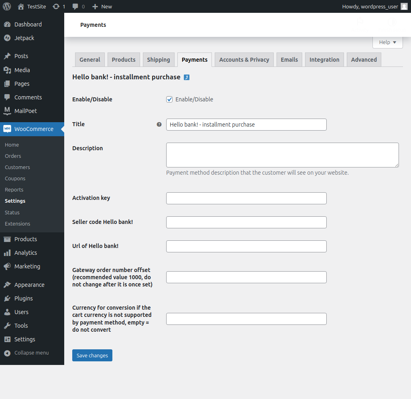Viewport: 411px width, 399px height.
Task: Click the WordPress logo icon
Action: point(7,6)
